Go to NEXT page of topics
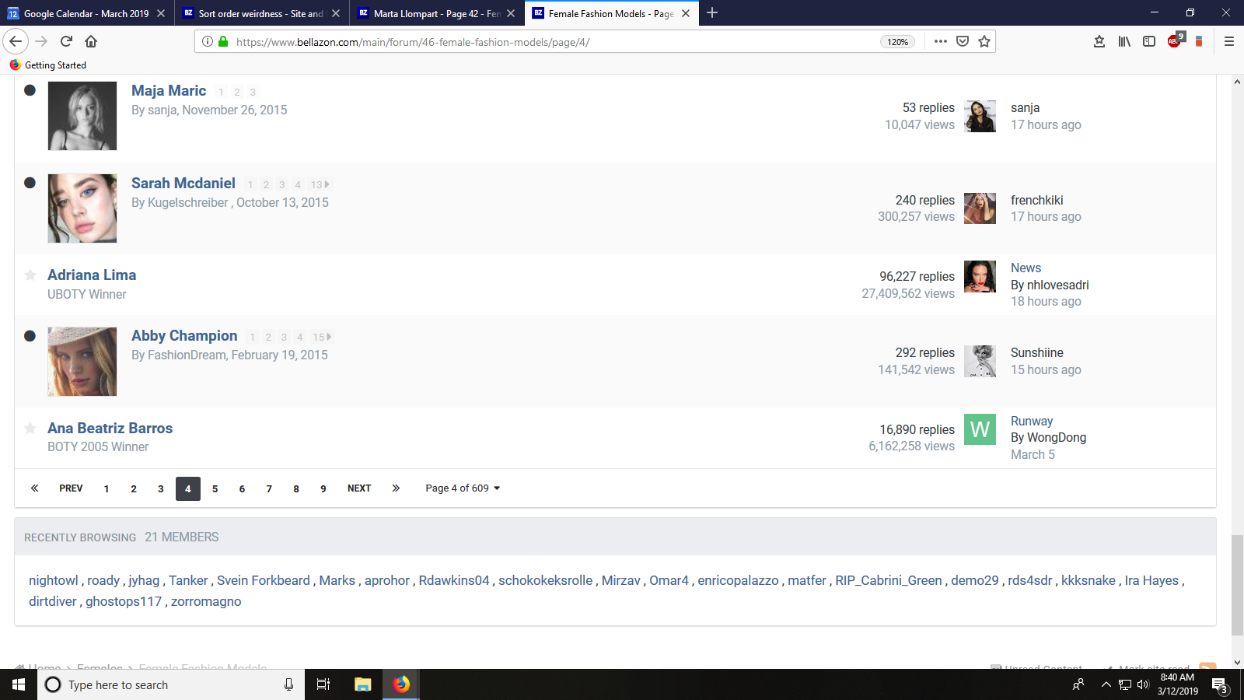 [x=358, y=488]
